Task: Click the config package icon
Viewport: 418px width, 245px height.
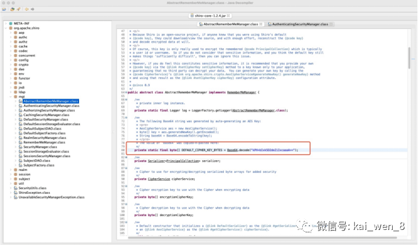Action: tap(16, 60)
